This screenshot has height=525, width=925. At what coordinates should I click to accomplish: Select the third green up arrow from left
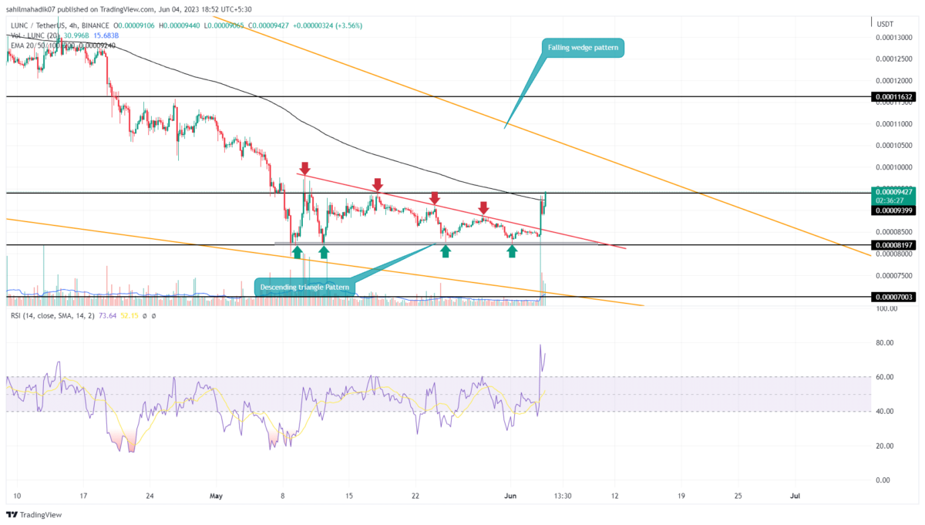(445, 251)
